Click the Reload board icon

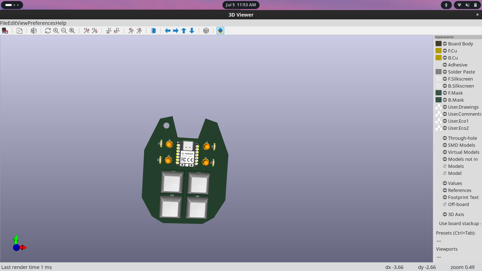(x=5, y=31)
